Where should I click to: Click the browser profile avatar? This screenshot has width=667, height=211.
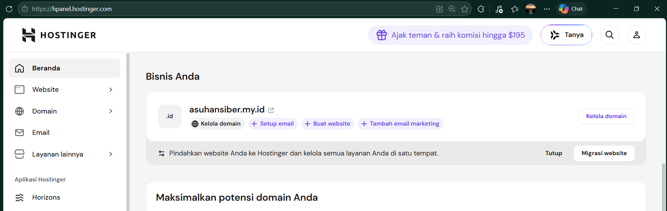pyautogui.click(x=531, y=9)
